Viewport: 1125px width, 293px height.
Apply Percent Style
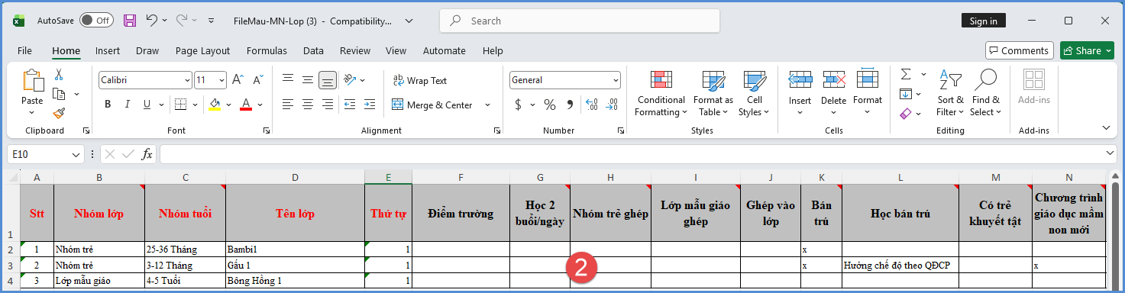tap(550, 105)
